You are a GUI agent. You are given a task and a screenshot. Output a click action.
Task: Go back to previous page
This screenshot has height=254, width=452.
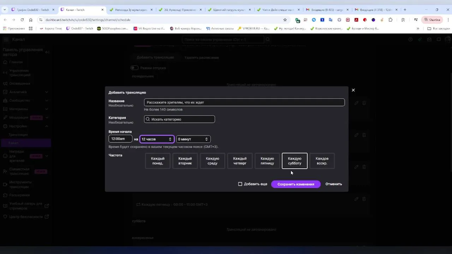(5, 20)
